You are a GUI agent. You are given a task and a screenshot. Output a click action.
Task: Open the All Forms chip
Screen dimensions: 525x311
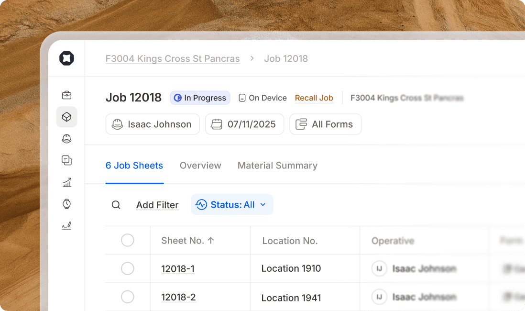(x=326, y=124)
